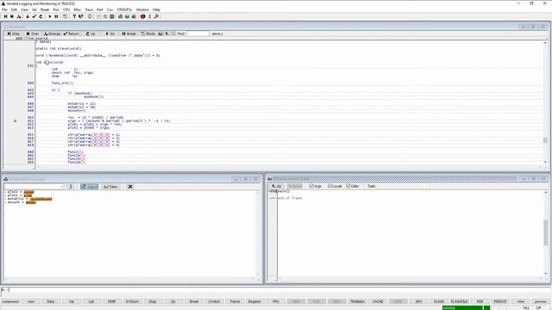The image size is (552, 310).
Task: Click the Break pause icon in main toolbar
Action: [56, 16]
